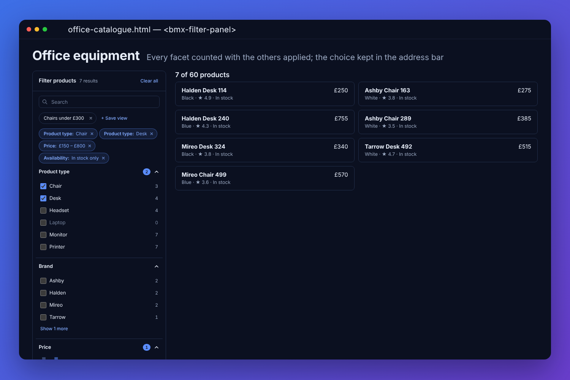Delete the Chairs under £300 saved view
Image resolution: width=570 pixels, height=380 pixels.
click(91, 118)
